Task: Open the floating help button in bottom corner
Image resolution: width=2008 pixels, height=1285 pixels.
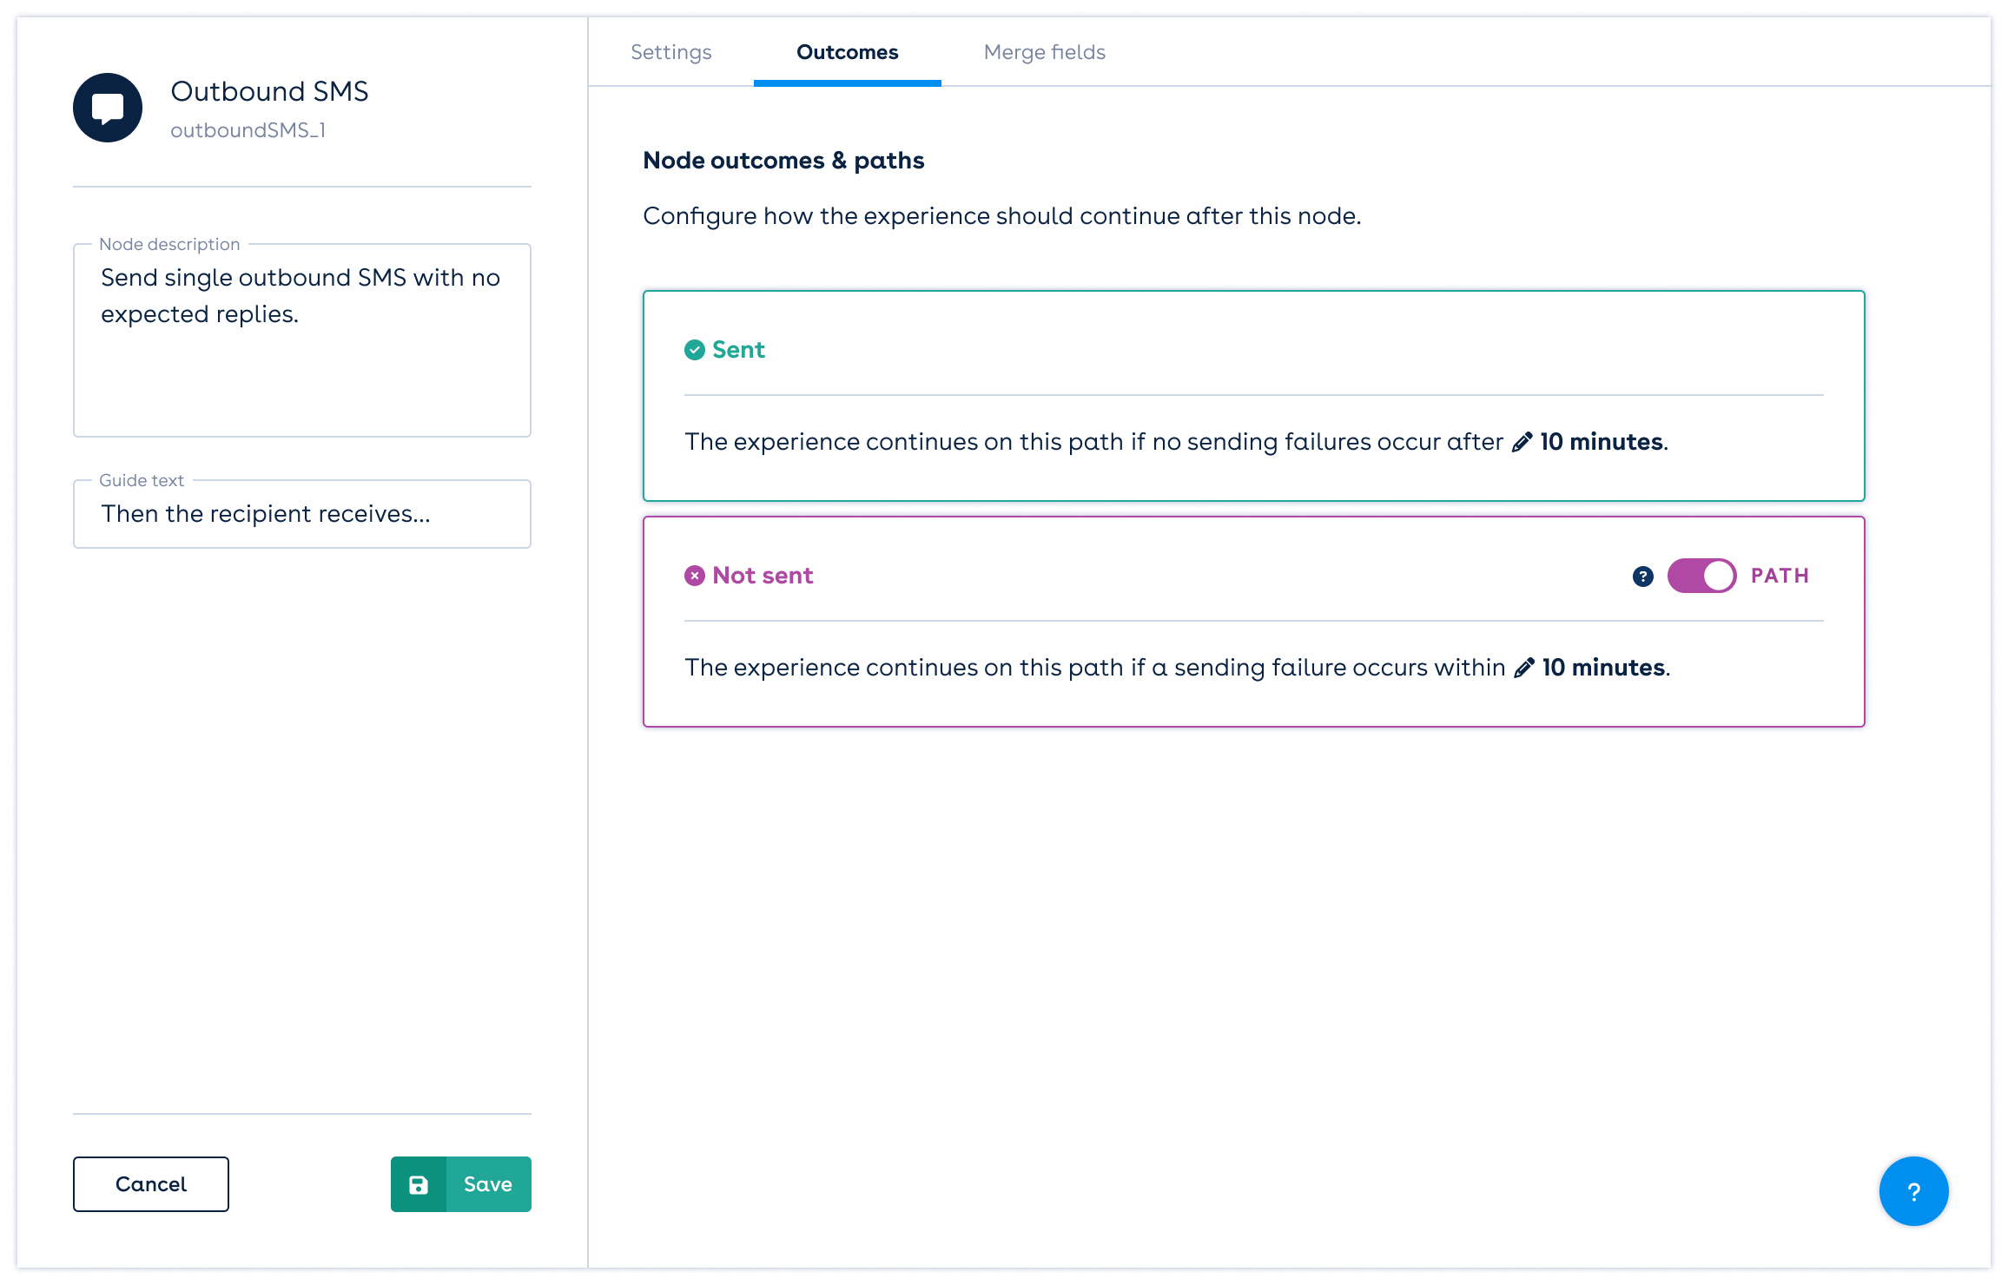Action: coord(1914,1191)
